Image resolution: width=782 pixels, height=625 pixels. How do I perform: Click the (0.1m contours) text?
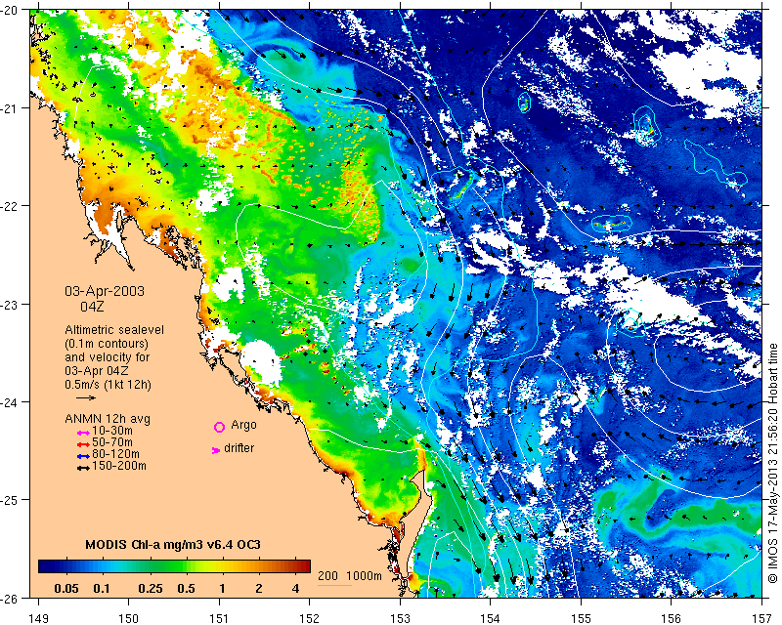click(107, 344)
